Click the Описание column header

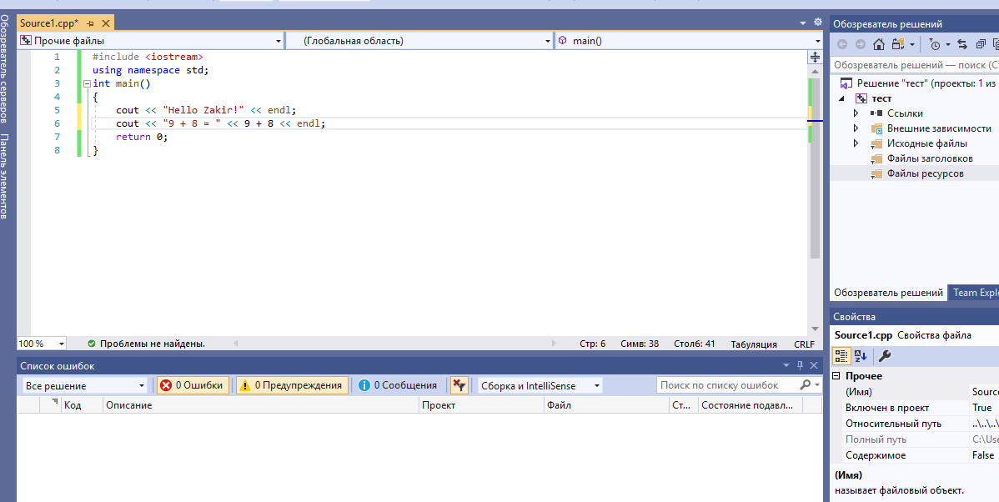coord(260,405)
